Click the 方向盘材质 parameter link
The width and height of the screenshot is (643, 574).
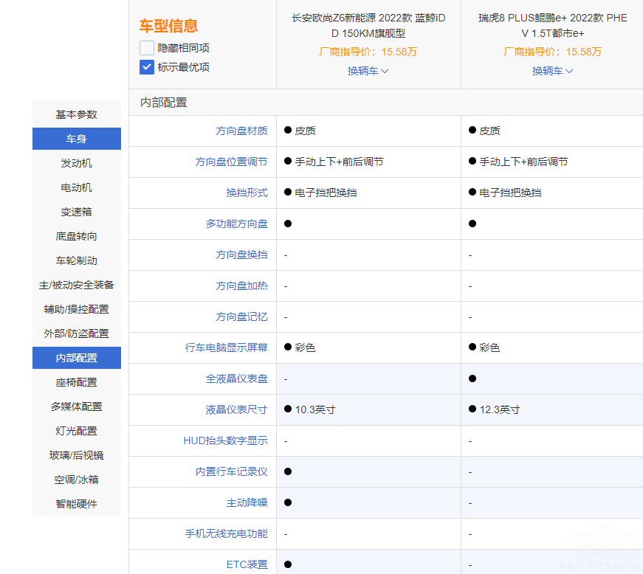coord(241,131)
